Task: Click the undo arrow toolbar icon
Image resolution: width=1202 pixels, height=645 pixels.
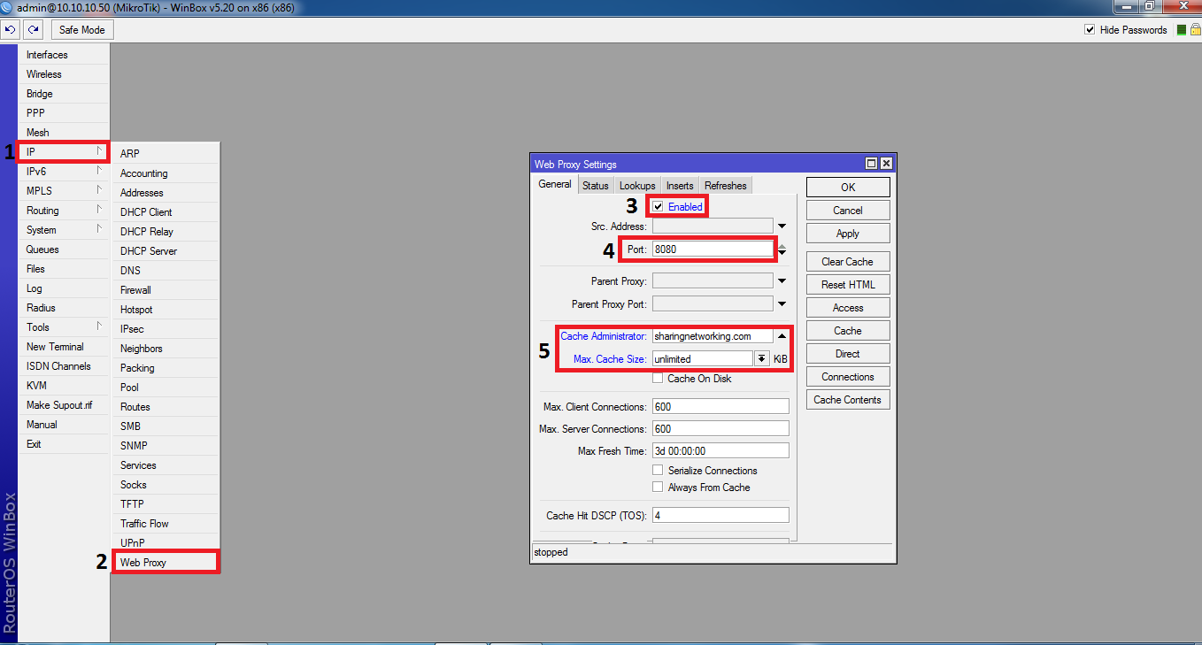Action: click(10, 28)
